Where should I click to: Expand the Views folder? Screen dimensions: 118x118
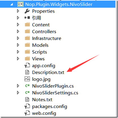[x=18, y=59]
